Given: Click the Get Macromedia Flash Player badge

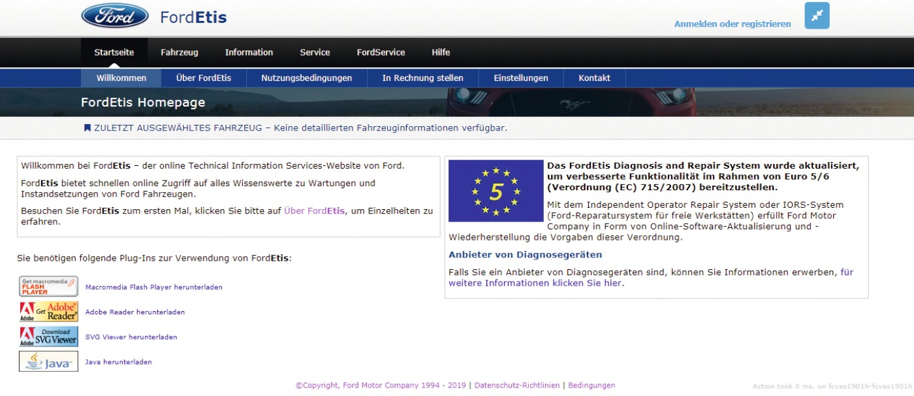Looking at the screenshot, I should point(48,286).
